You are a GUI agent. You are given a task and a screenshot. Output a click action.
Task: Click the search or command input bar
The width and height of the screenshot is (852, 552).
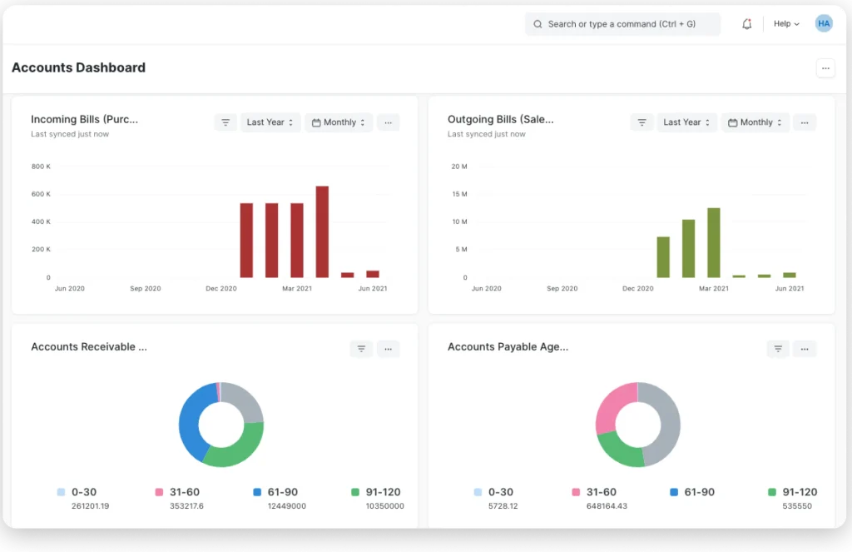(x=622, y=24)
